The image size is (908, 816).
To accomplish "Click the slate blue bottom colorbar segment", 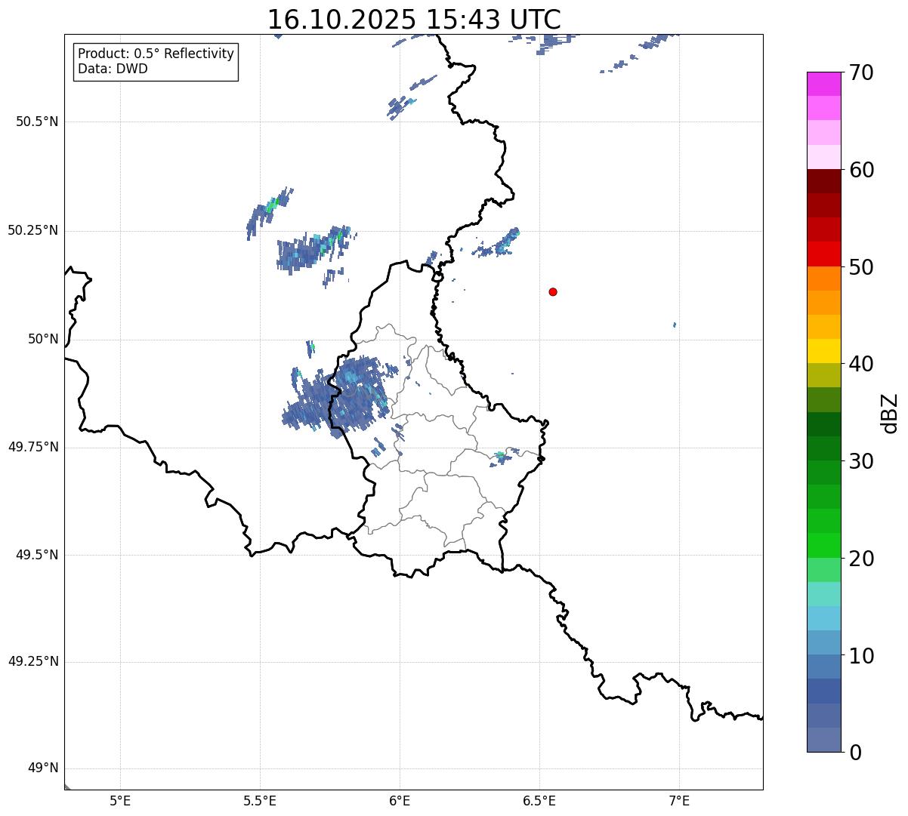I will coord(823,740).
